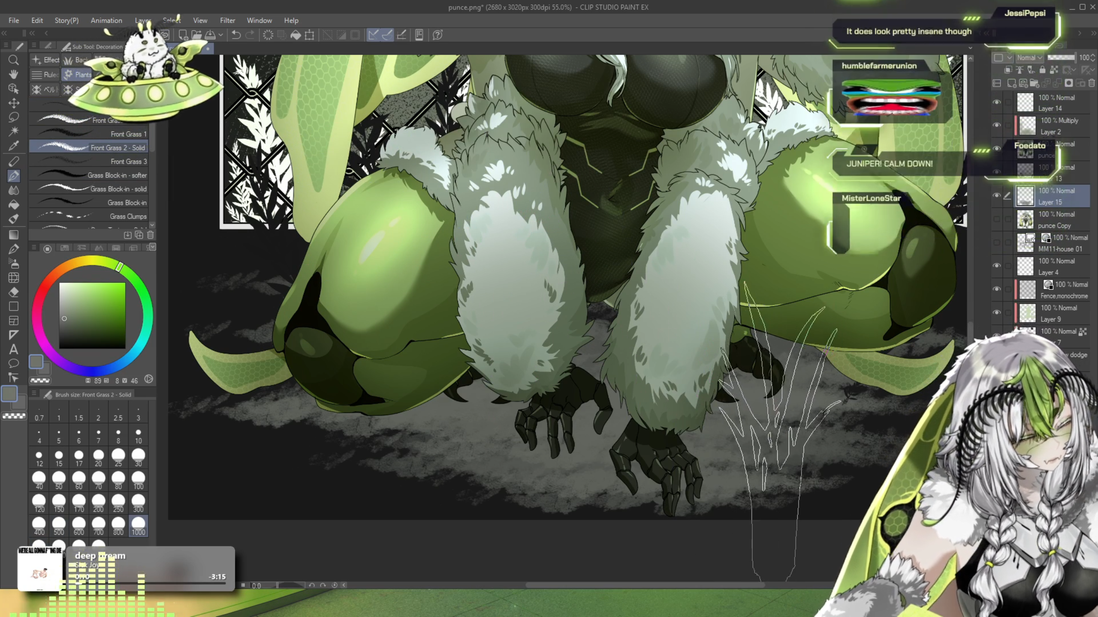Image resolution: width=1098 pixels, height=617 pixels.
Task: Hide Layer 14 with eye icon
Action: (x=996, y=102)
